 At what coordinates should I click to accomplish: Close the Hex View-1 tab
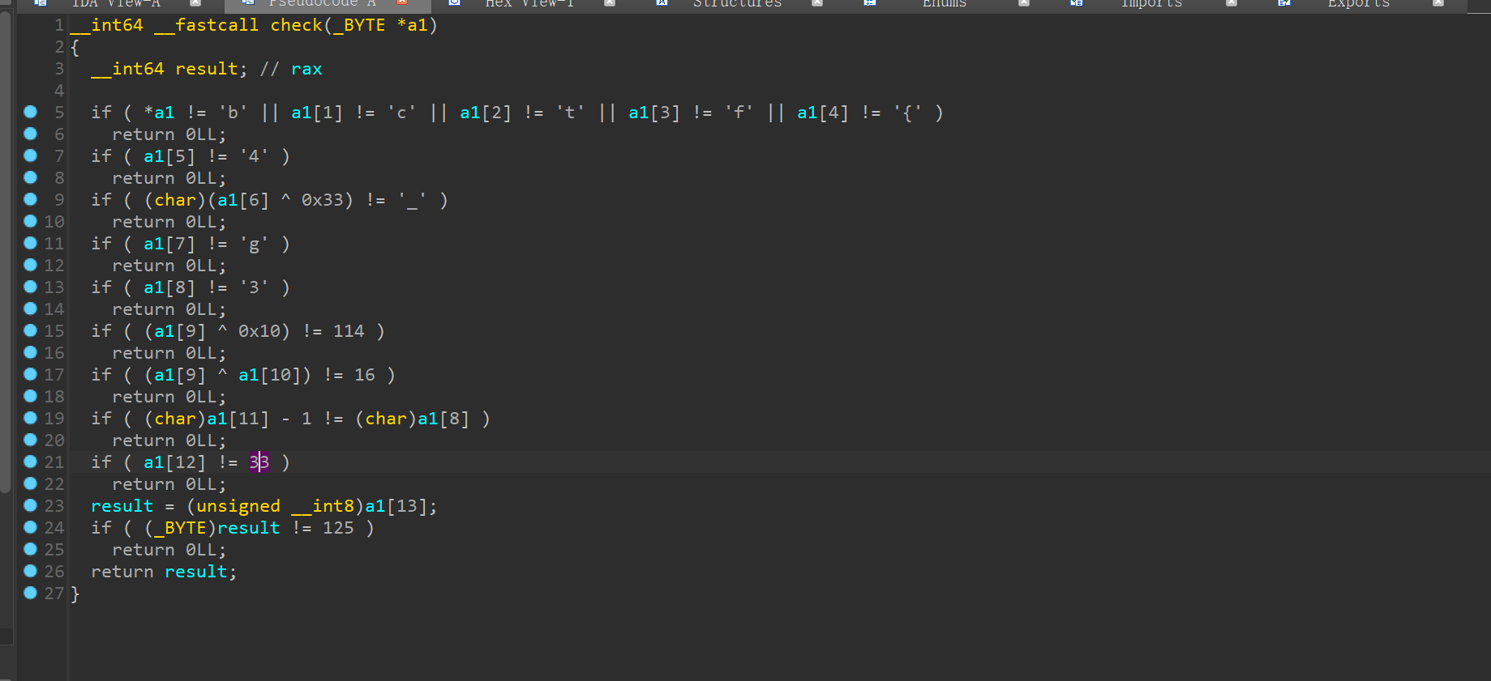click(x=610, y=3)
